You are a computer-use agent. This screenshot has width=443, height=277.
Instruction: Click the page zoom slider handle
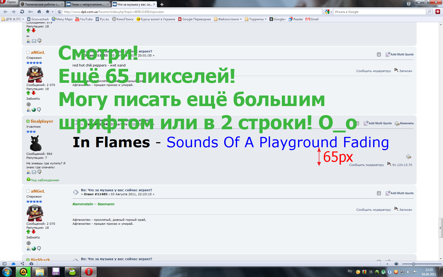point(413,264)
